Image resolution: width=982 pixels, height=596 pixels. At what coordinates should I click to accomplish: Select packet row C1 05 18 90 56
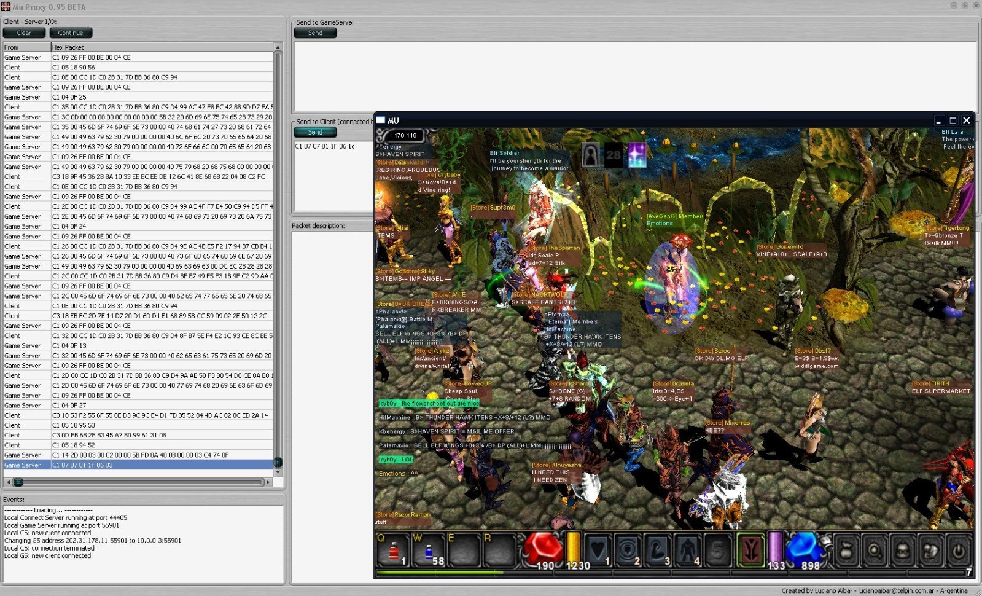click(138, 68)
